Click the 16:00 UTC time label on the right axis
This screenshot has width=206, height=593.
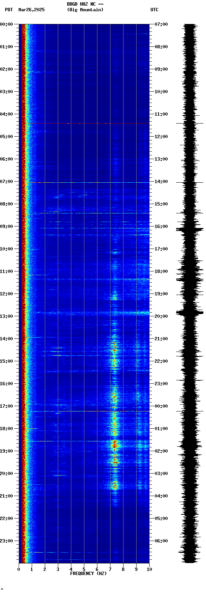point(161,226)
